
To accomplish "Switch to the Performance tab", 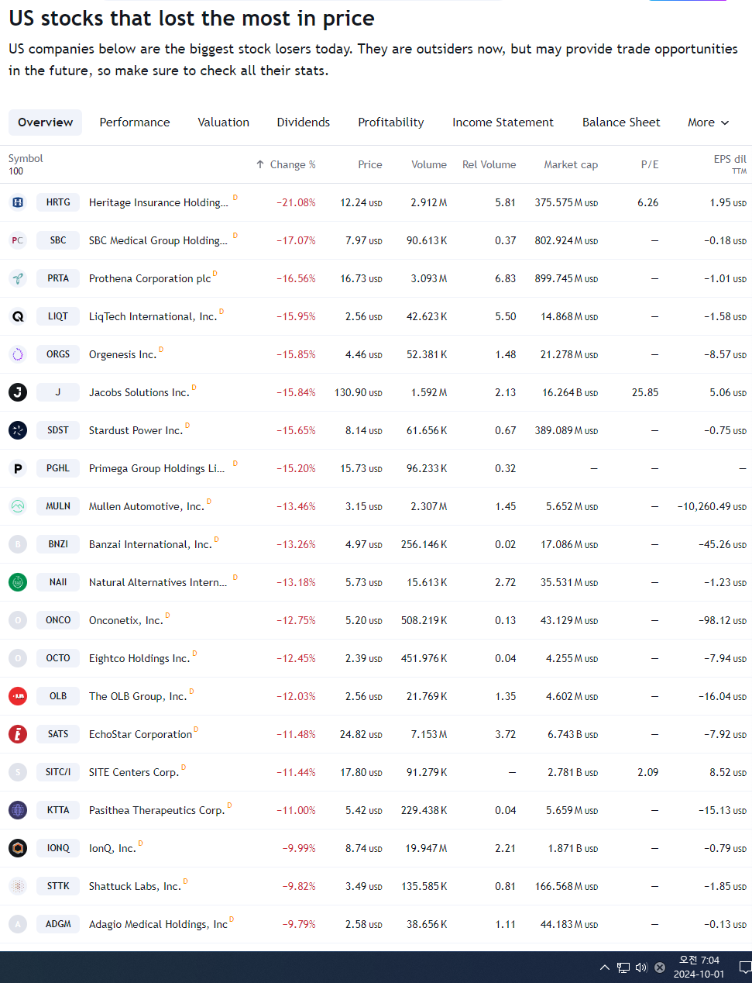I will (x=135, y=122).
